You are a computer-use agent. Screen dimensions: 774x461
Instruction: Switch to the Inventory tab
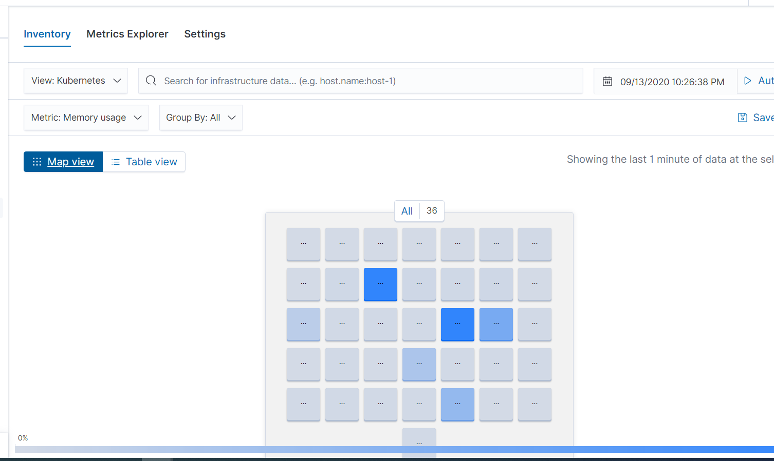tap(47, 34)
